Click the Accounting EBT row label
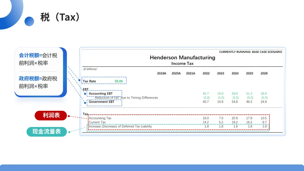 pos(100,94)
